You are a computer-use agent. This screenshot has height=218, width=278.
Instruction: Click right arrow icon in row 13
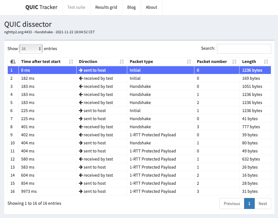81,167
